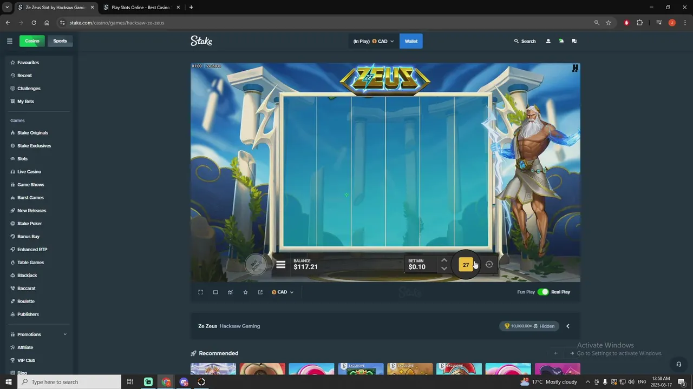This screenshot has width=693, height=389.
Task: Click the address bar URL
Action: (x=116, y=23)
